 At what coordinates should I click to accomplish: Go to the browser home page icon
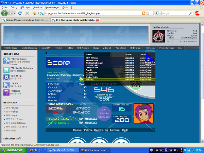[x=34, y=13]
